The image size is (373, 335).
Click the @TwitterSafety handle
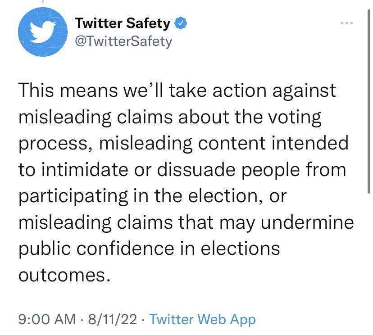[x=123, y=41]
